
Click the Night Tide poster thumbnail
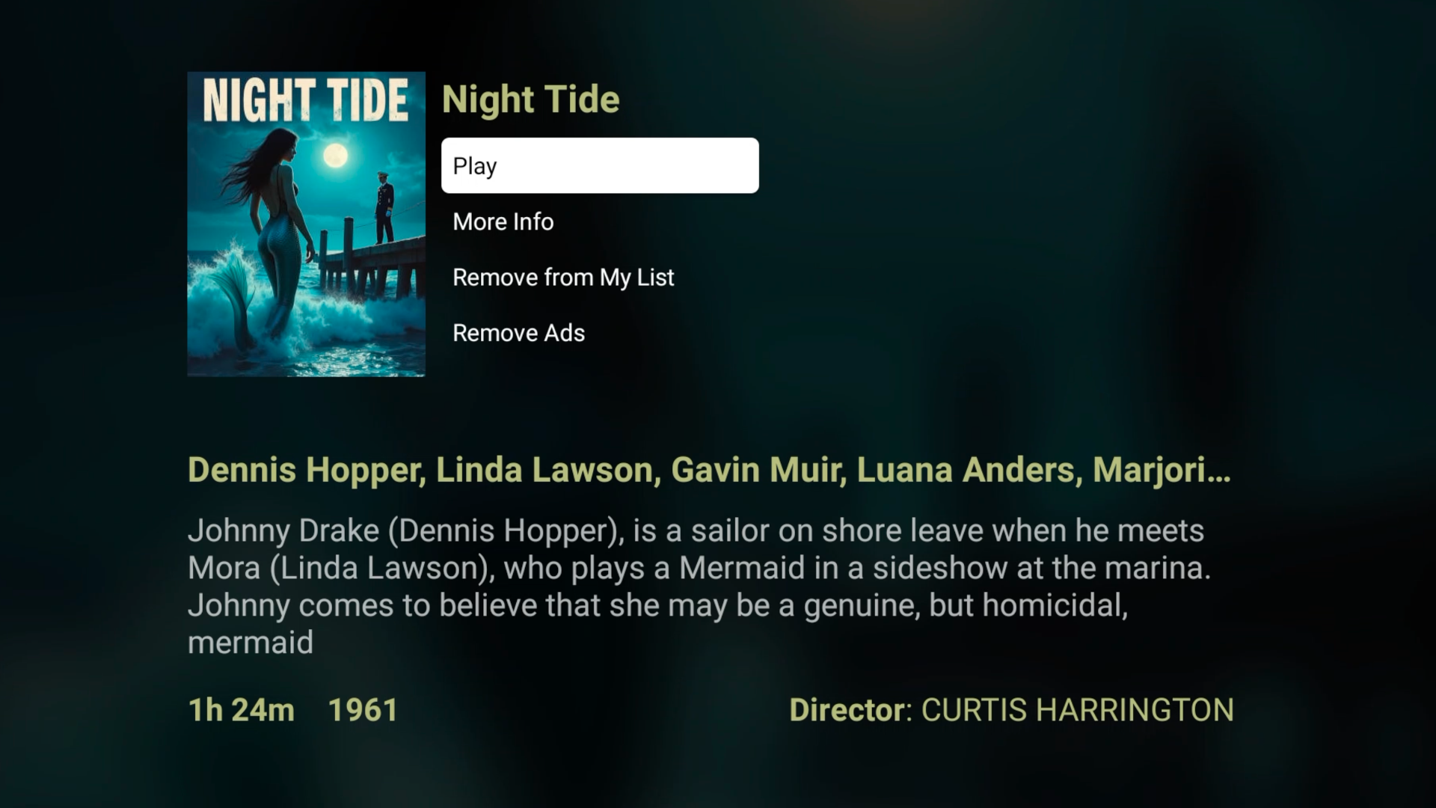click(306, 224)
